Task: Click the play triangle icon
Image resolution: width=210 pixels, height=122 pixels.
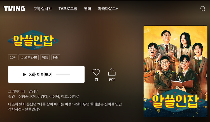Action: click(x=24, y=74)
